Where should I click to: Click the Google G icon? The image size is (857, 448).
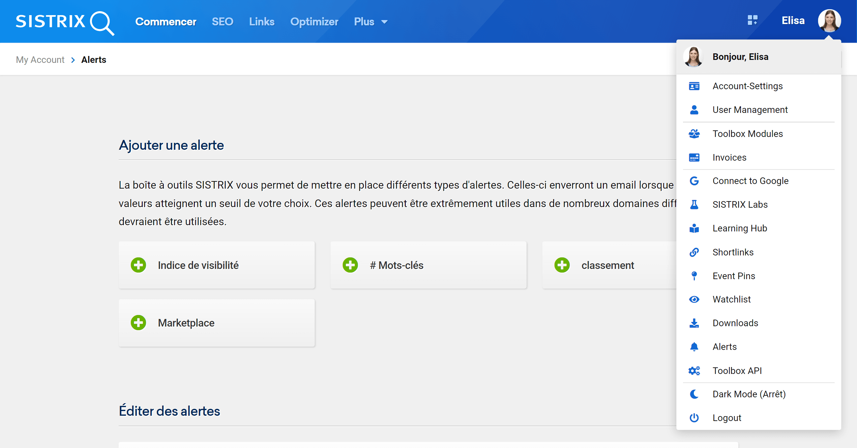pyautogui.click(x=694, y=181)
